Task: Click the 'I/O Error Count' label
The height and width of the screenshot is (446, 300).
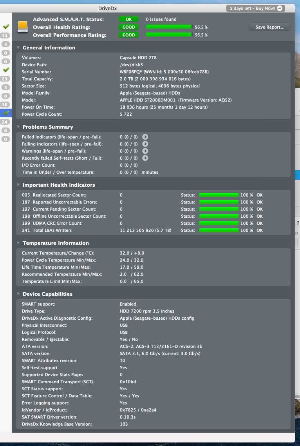Action: [39, 165]
